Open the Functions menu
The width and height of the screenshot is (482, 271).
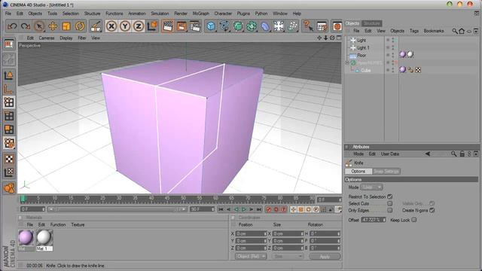[x=114, y=14]
